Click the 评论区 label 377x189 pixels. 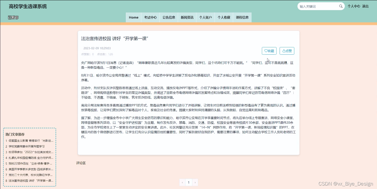click(81, 163)
